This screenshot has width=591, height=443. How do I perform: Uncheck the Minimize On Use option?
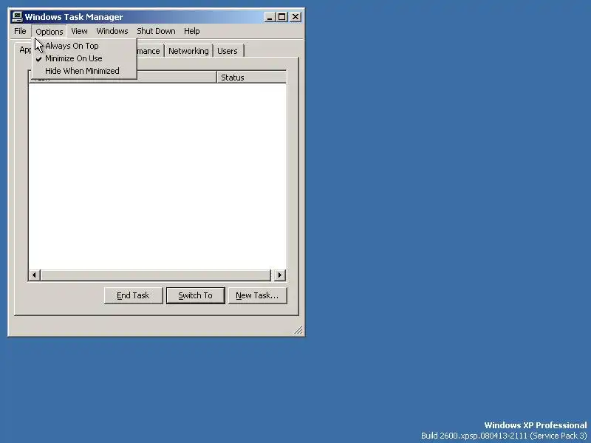pos(83,58)
